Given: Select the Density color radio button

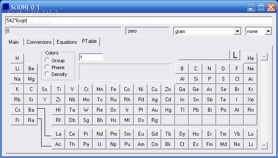Looking at the screenshot, I should pyautogui.click(x=47, y=74).
